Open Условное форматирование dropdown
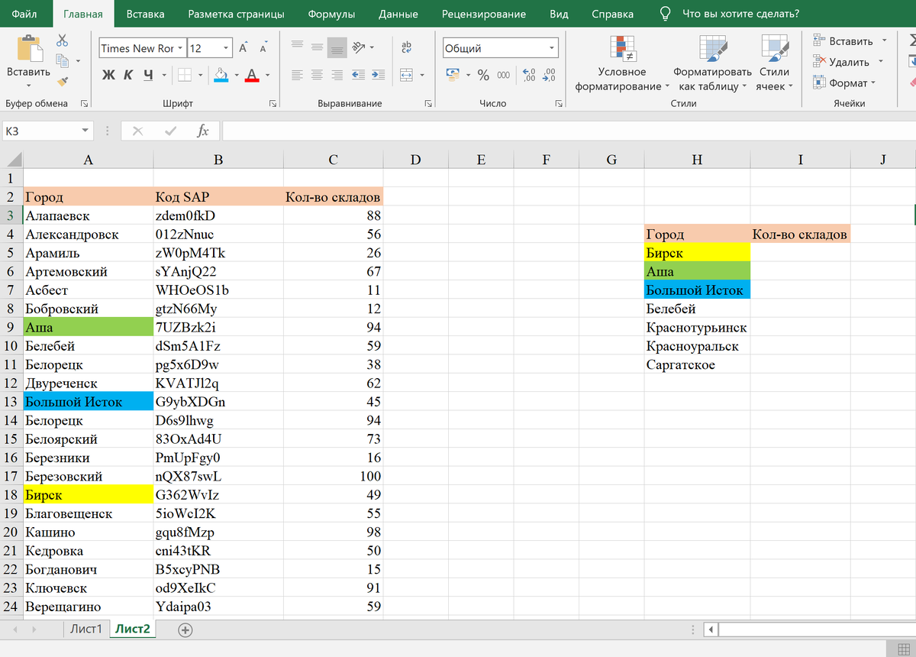This screenshot has height=657, width=916. (622, 63)
